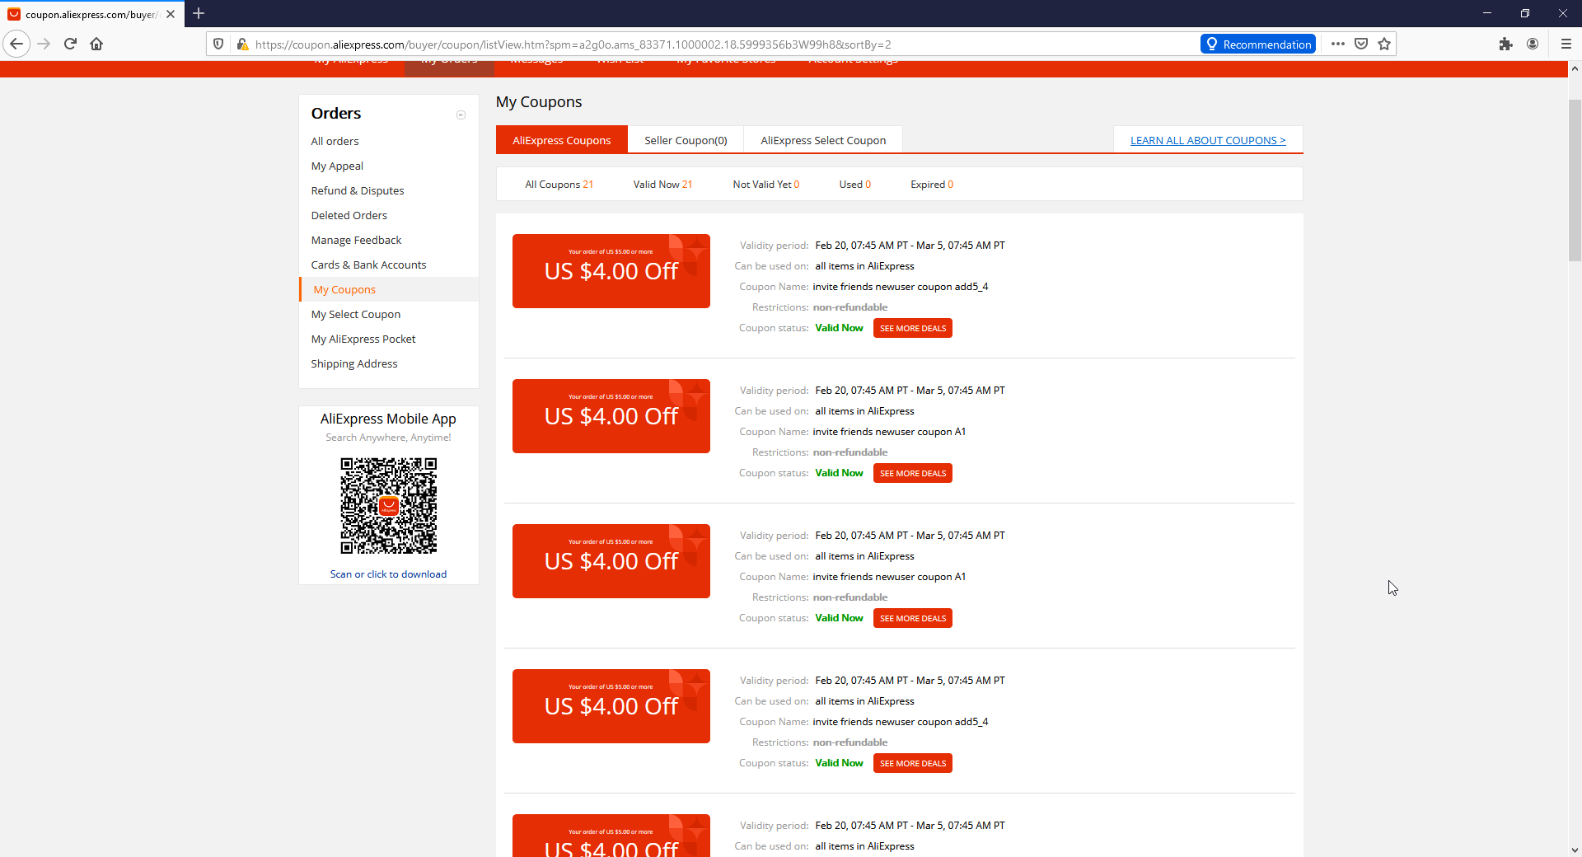Screen dimensions: 1582x857
Task: Reload the current page
Action: click(x=71, y=44)
